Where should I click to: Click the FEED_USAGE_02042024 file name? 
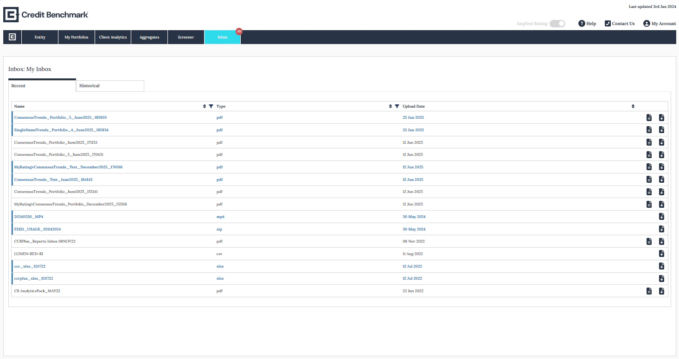pyautogui.click(x=38, y=229)
